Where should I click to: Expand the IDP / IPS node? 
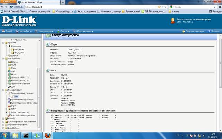[3, 118]
